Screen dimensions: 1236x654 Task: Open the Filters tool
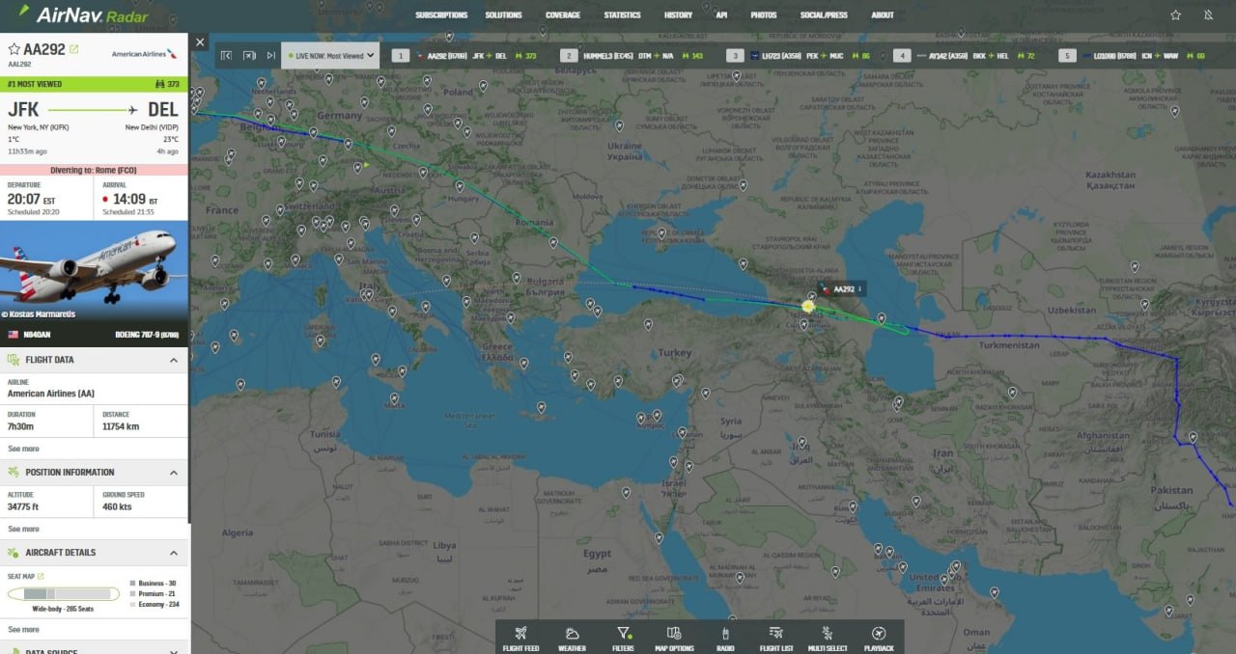pos(623,638)
